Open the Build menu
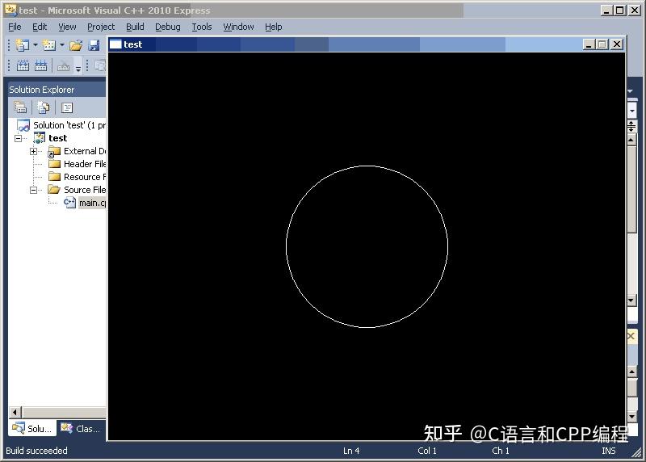646x462 pixels. 135,27
